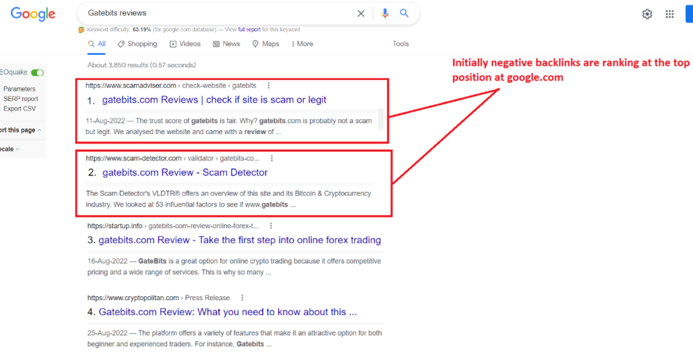Open gatebits.com Reviews scam or legit result
Viewport: 693px width, 355px height.
[215, 100]
